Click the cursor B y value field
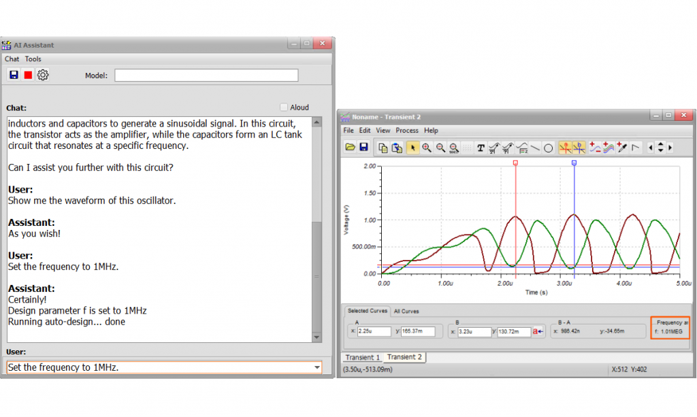Image resolution: width=697 pixels, height=417 pixels. click(514, 332)
